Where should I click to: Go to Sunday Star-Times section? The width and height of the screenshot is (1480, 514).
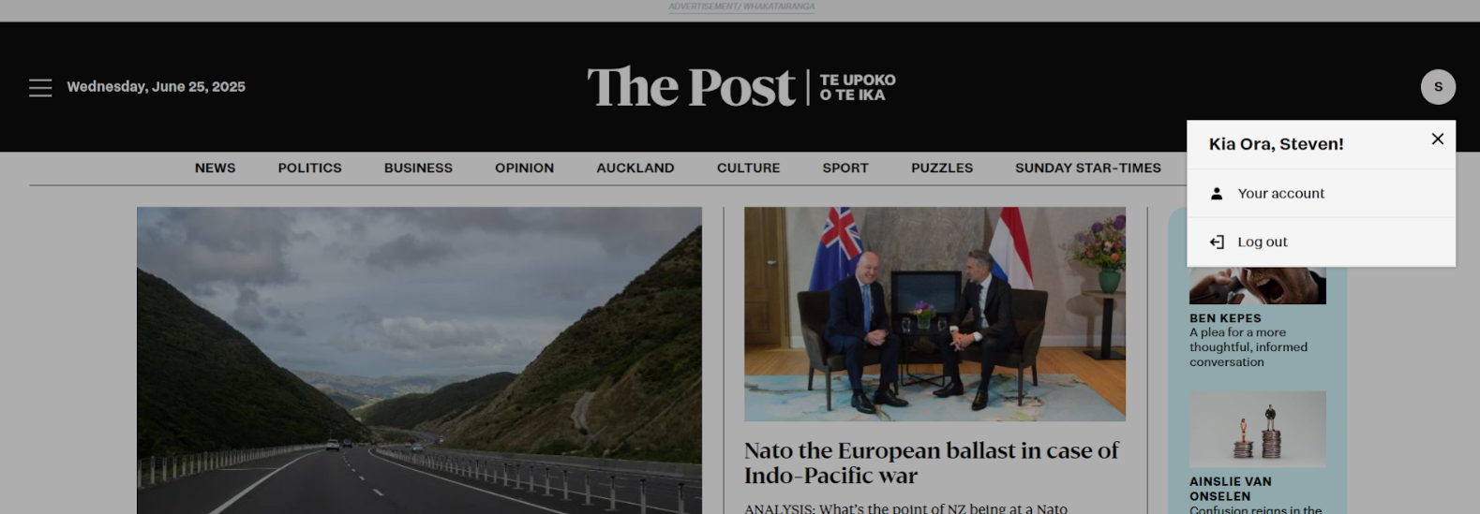click(x=1087, y=169)
